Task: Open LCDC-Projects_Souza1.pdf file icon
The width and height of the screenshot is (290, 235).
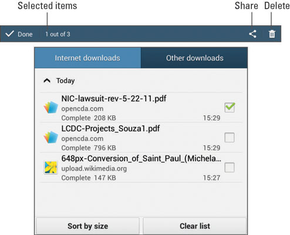Action: click(50, 137)
